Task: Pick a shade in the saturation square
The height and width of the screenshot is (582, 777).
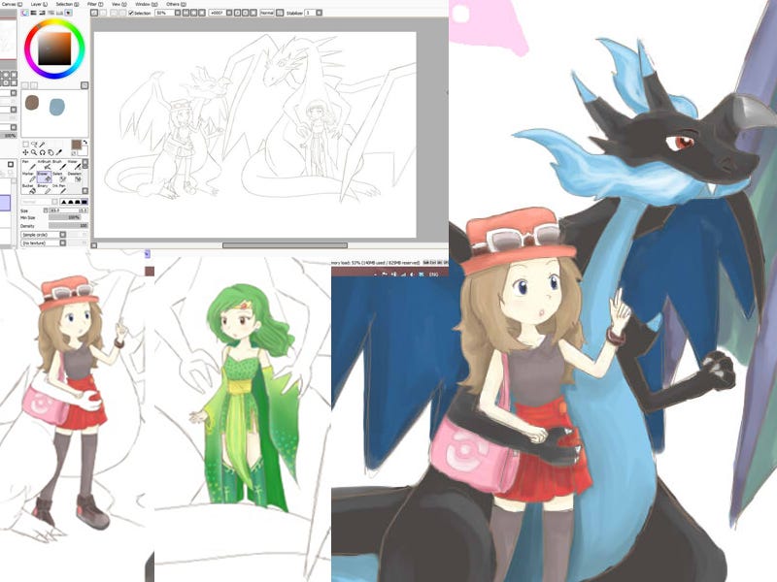Action: point(54,48)
